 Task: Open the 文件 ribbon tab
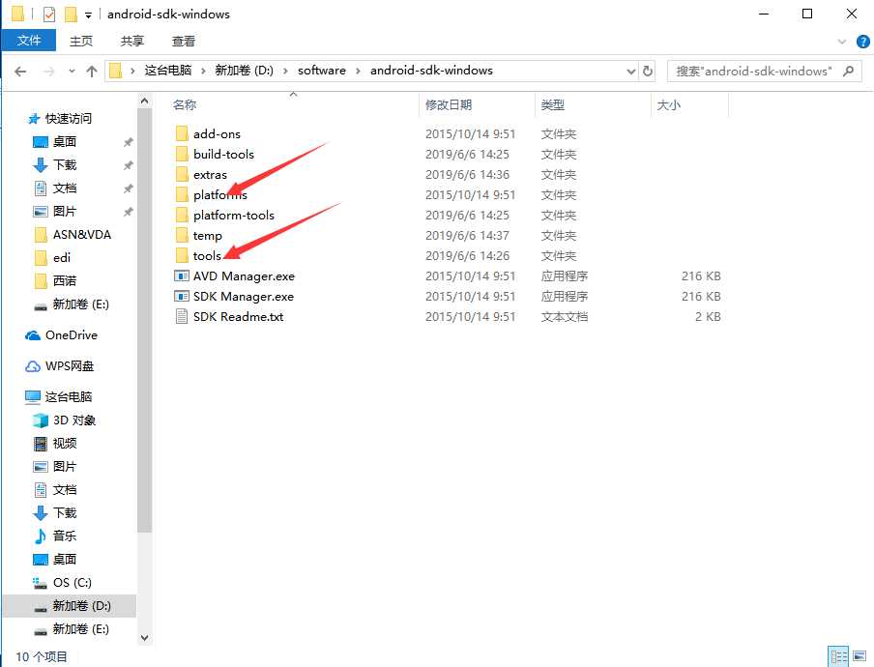pos(28,41)
